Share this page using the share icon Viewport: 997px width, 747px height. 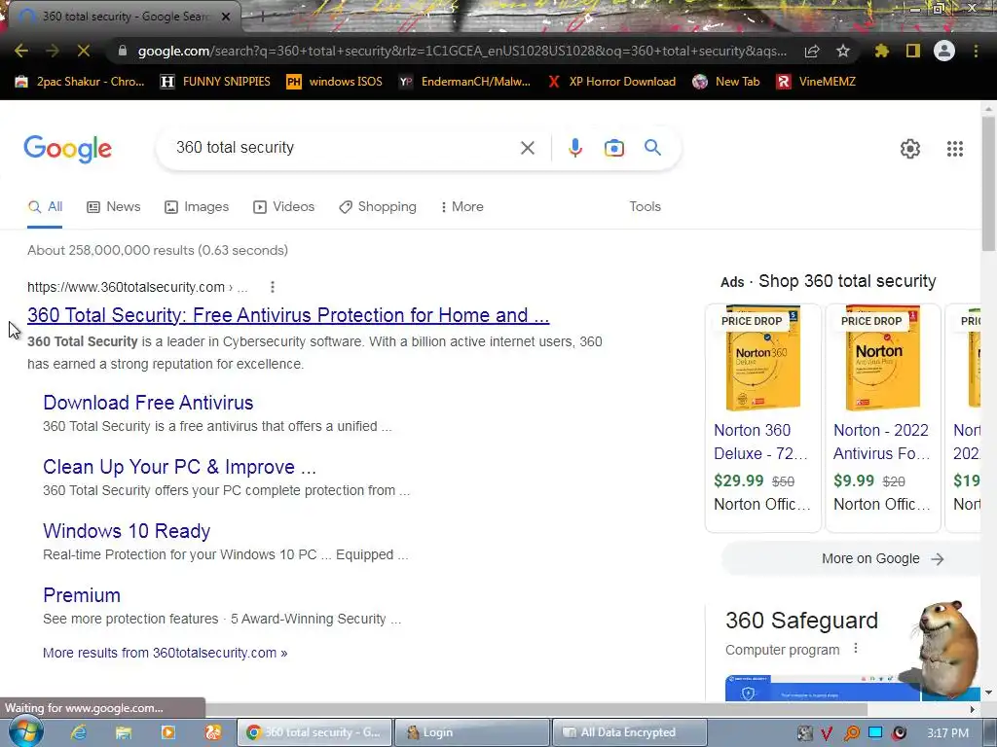(x=812, y=51)
